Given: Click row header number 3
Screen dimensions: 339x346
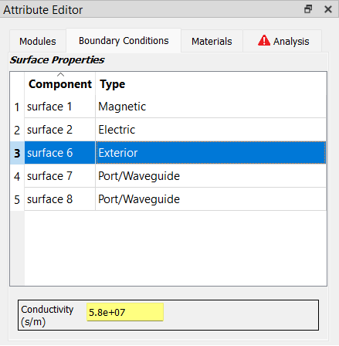Looking at the screenshot, I should click(x=17, y=153).
